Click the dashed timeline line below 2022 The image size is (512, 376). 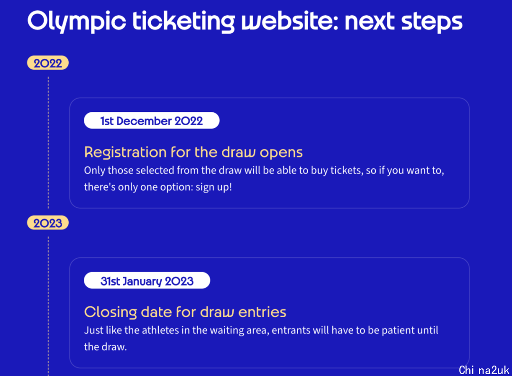point(48,142)
